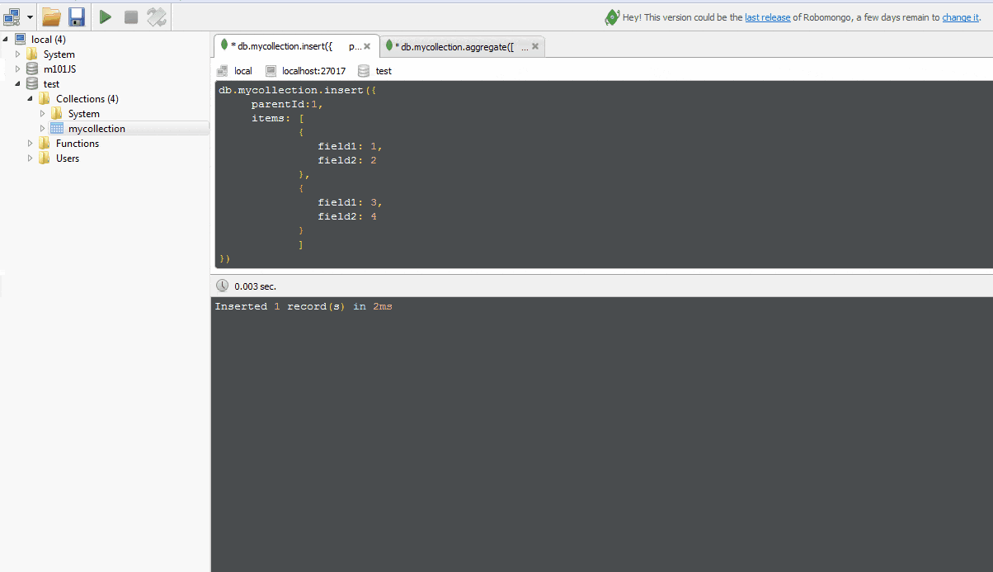Expand the System folder inside Collections
The image size is (993, 572).
click(x=43, y=113)
